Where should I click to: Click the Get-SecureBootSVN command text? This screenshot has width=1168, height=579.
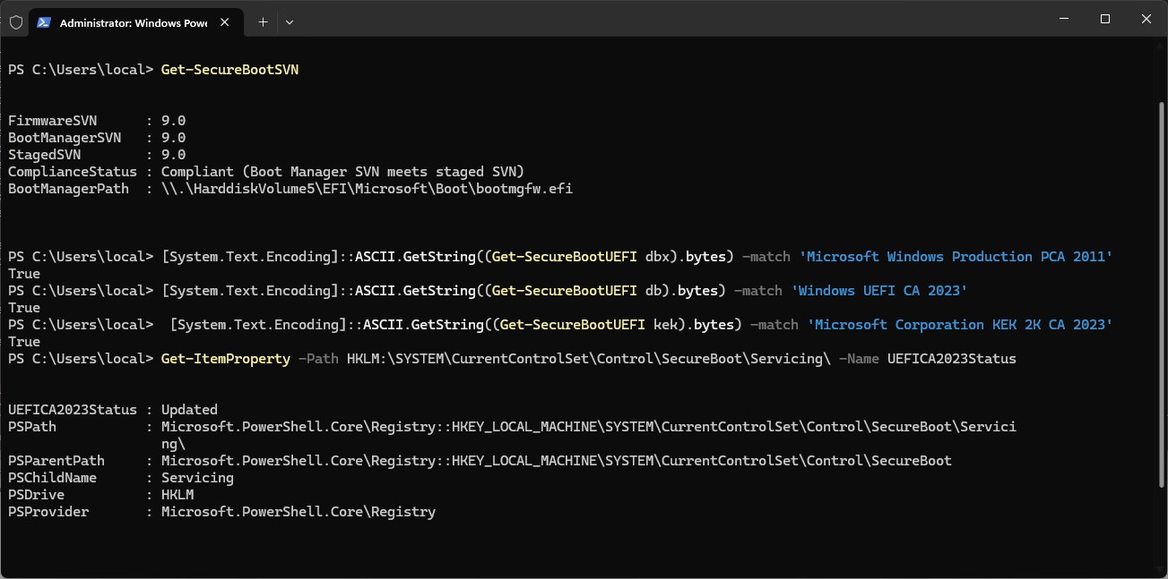coord(229,69)
